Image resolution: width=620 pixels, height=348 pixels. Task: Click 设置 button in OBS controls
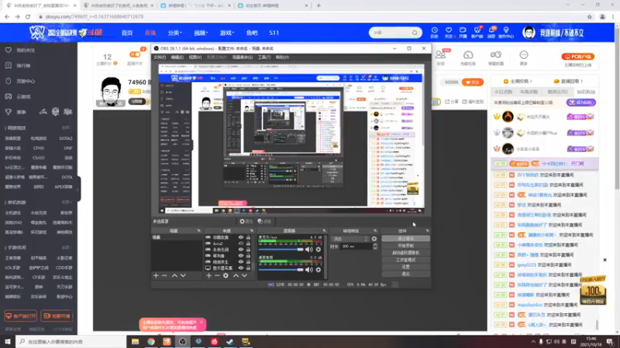tap(405, 267)
